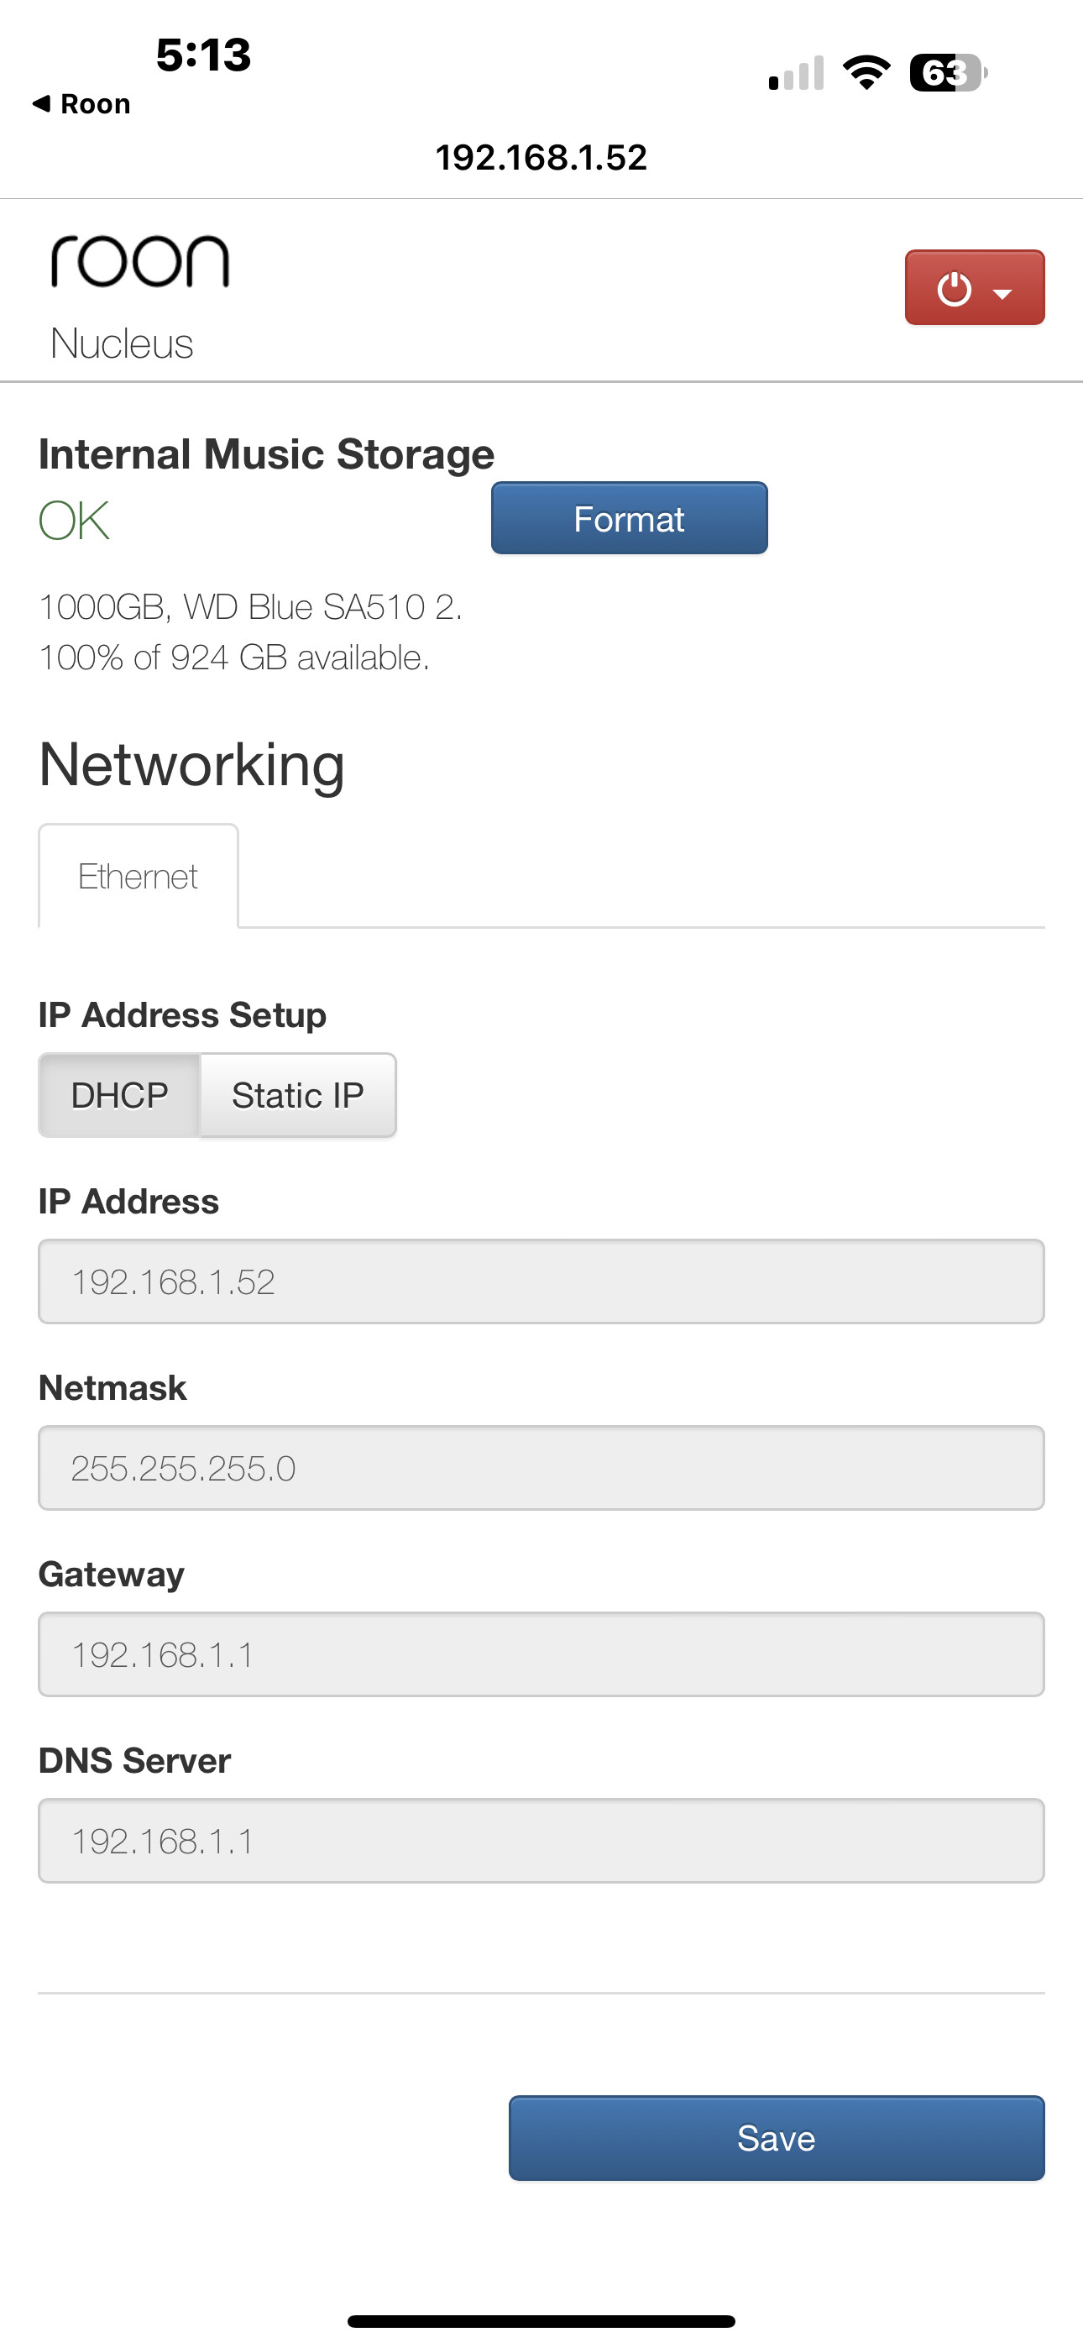The width and height of the screenshot is (1083, 2348).
Task: Focus the Gateway input field
Action: point(541,1654)
